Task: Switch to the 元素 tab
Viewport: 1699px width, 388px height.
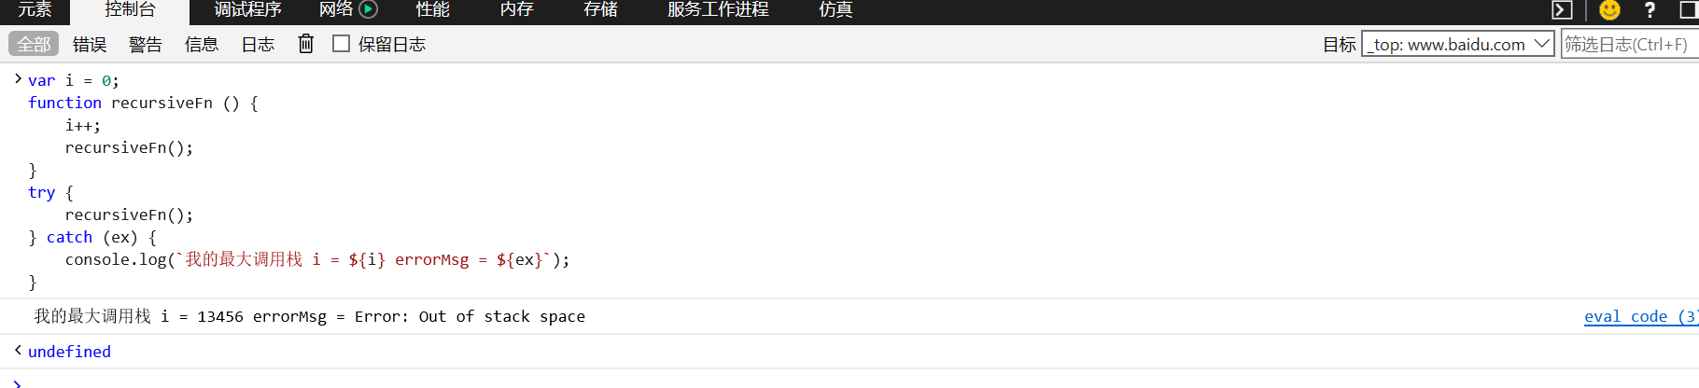Action: 35,9
